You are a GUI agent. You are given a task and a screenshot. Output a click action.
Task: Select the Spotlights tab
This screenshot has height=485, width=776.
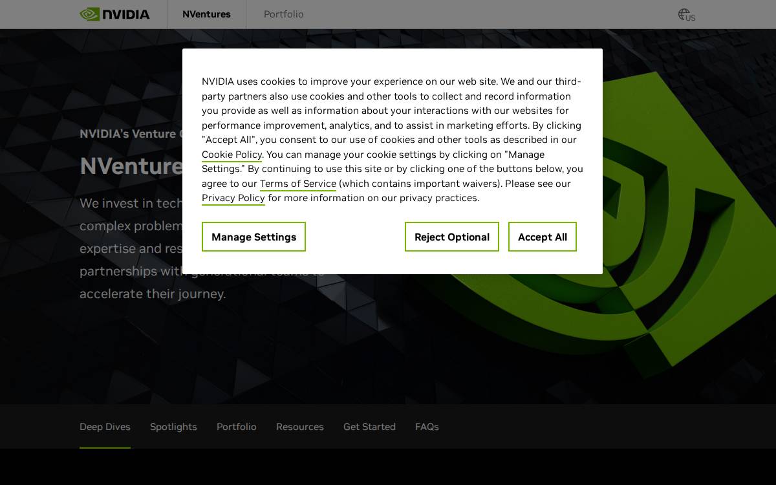(173, 427)
